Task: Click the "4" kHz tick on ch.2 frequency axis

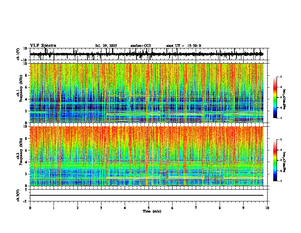Action: [27, 162]
